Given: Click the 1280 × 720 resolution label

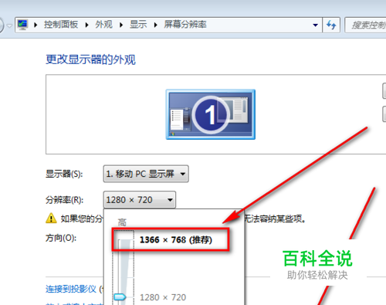Looking at the screenshot, I should pyautogui.click(x=163, y=297).
